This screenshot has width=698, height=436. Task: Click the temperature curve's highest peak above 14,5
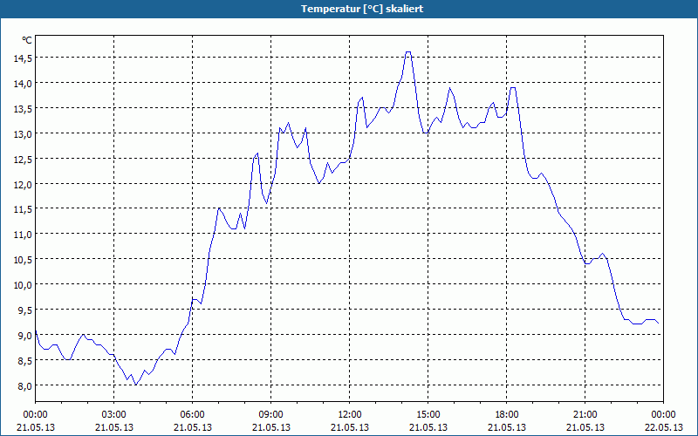click(x=407, y=52)
